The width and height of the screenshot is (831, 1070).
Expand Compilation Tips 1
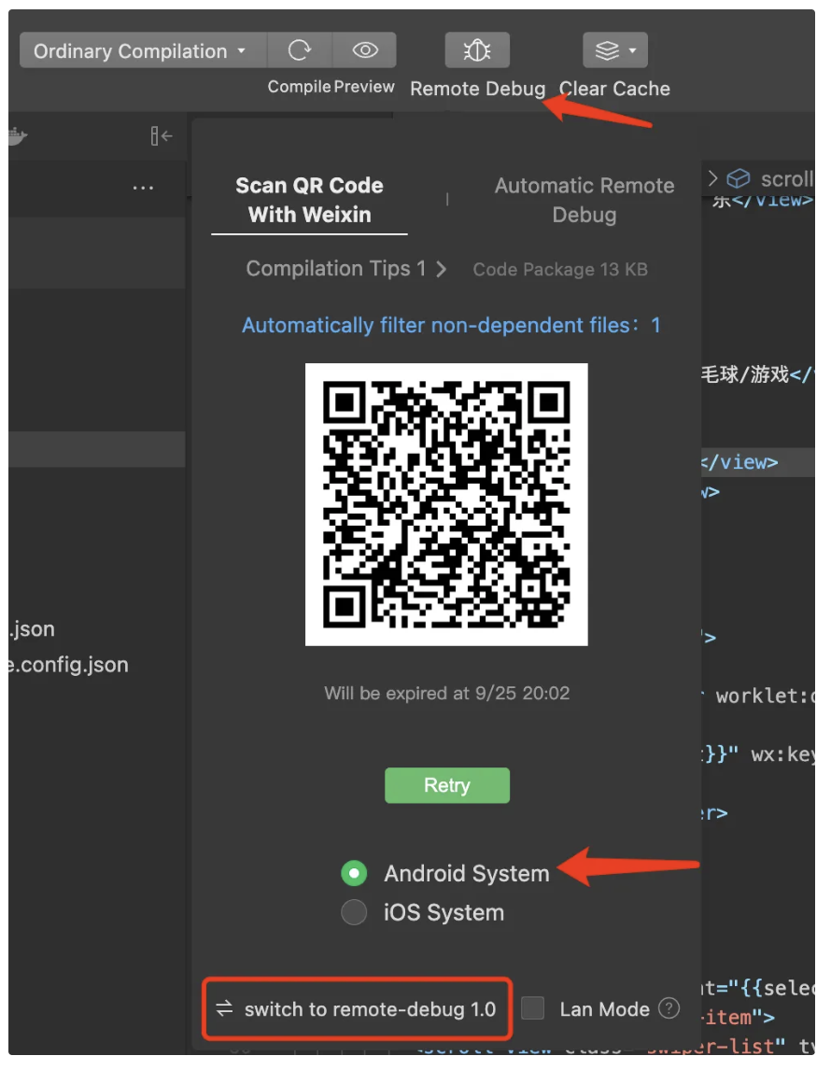tap(345, 269)
